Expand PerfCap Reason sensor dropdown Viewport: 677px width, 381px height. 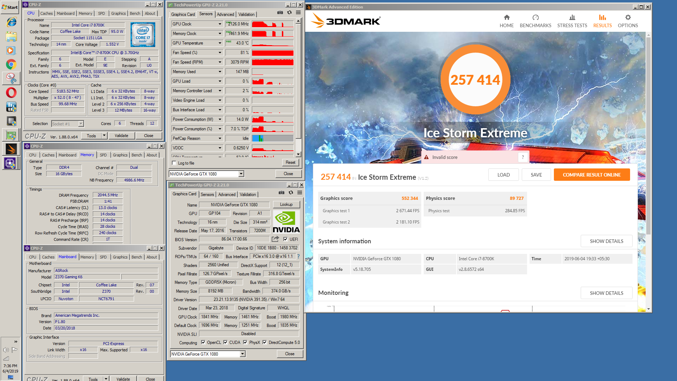click(220, 138)
